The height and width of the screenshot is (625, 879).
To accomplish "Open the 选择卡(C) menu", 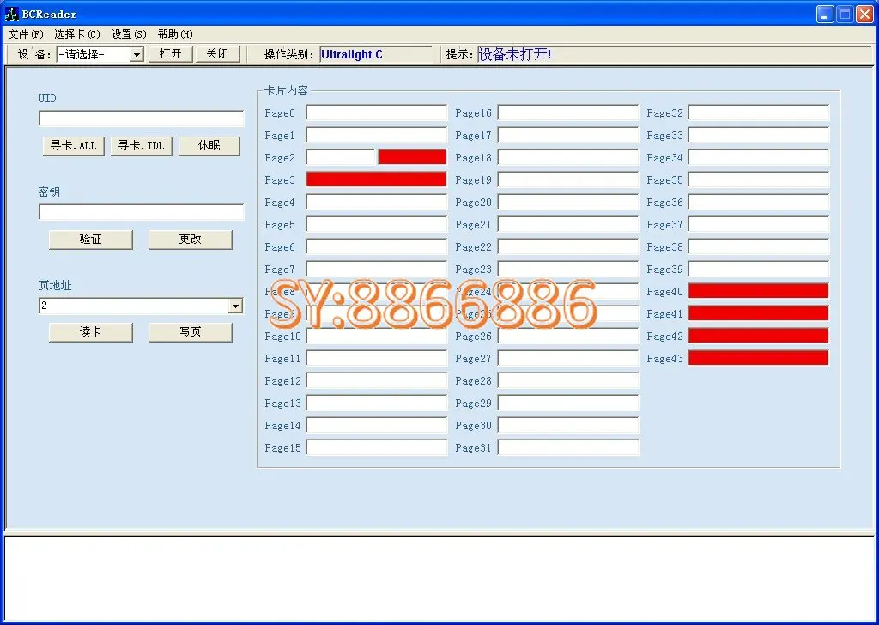I will [77, 34].
